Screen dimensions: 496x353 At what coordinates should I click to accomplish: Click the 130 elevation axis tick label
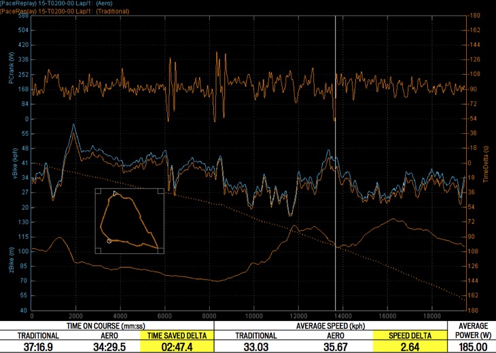[x=24, y=222]
